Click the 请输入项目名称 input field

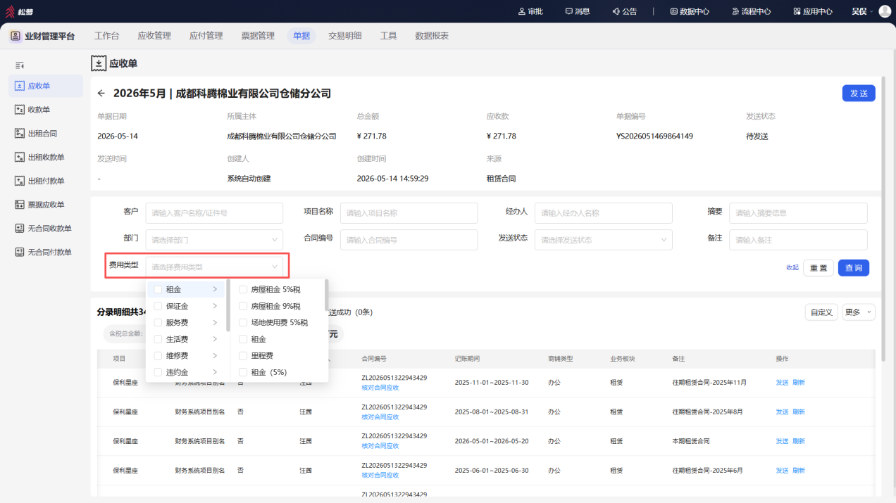(x=409, y=213)
